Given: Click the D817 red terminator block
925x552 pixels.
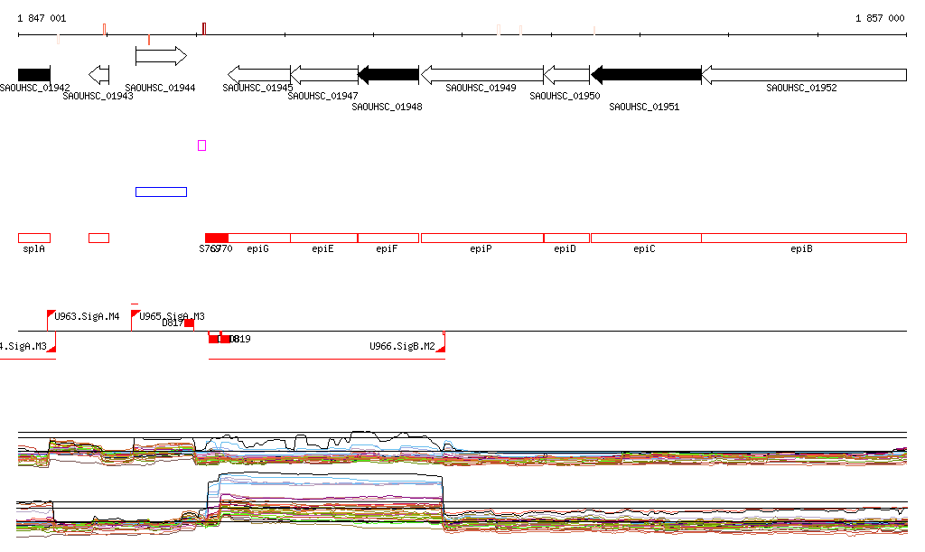Looking at the screenshot, I should pos(190,323).
